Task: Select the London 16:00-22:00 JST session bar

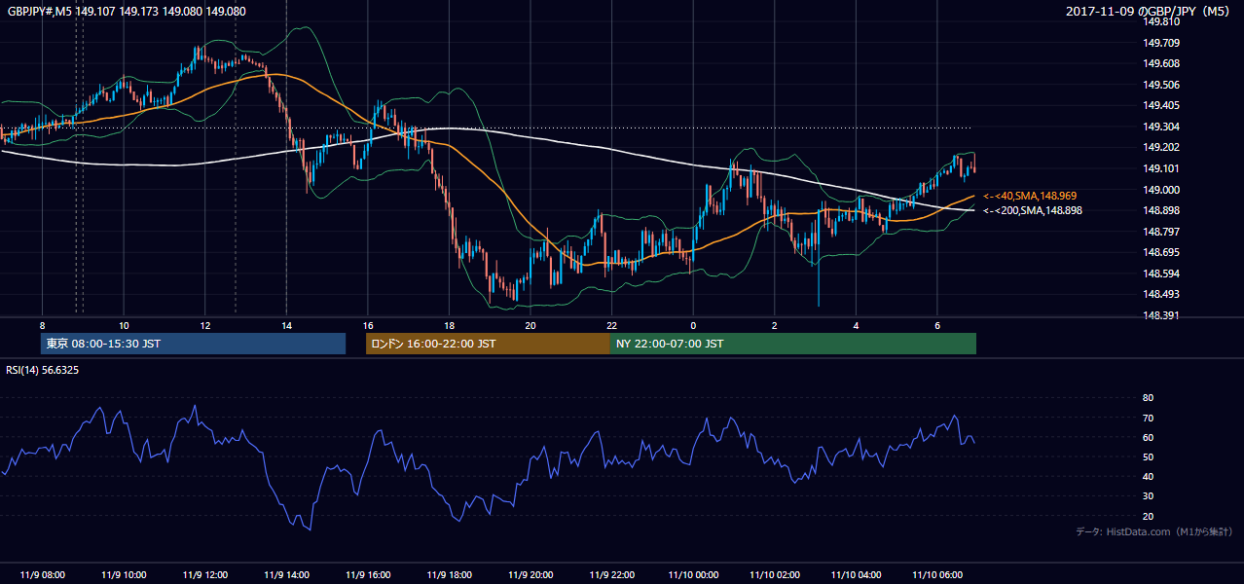Action: (x=488, y=344)
